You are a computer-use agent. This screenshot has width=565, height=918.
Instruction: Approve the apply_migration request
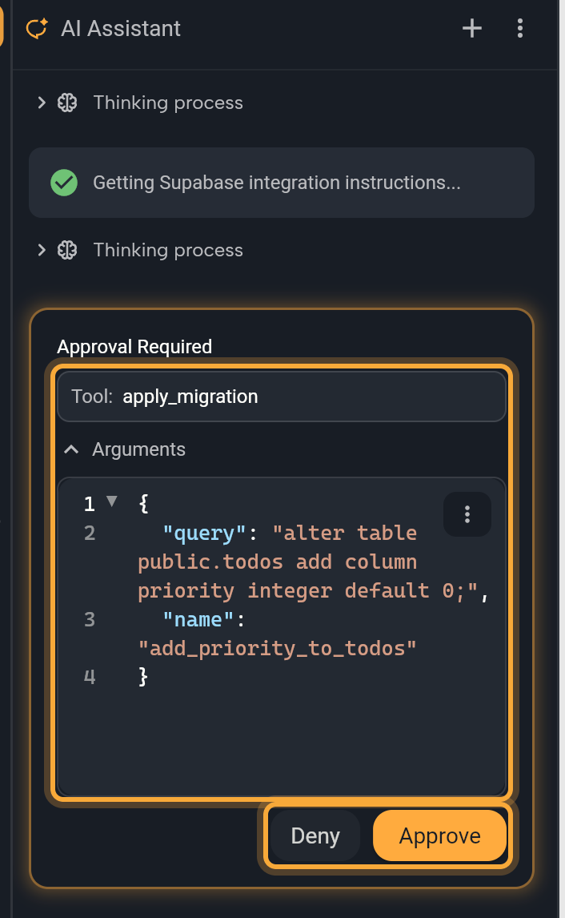(440, 835)
